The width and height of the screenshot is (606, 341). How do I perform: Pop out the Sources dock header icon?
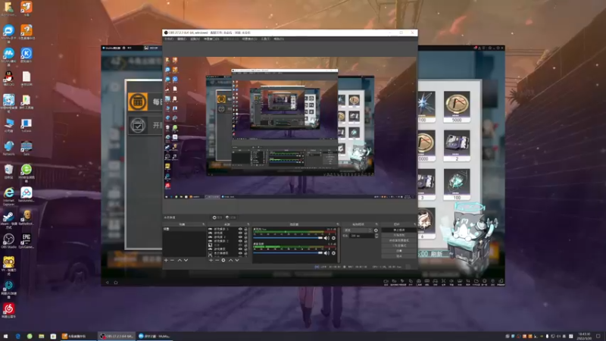pyautogui.click(x=248, y=224)
